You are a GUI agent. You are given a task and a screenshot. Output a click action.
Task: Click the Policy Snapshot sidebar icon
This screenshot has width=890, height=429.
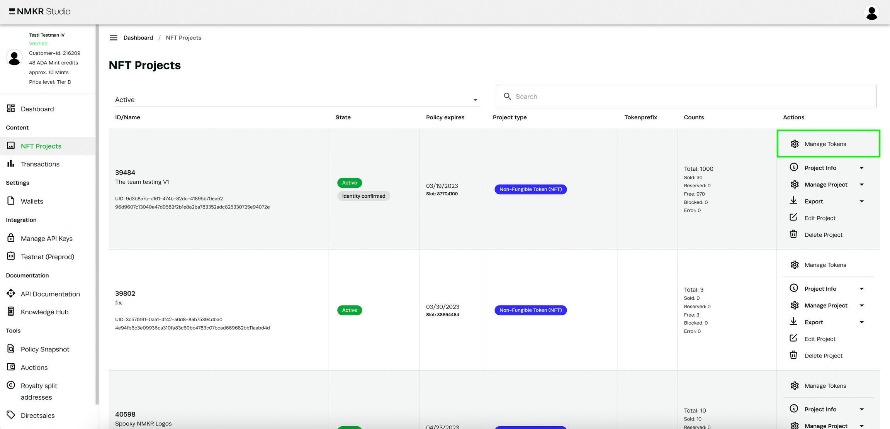[11, 349]
